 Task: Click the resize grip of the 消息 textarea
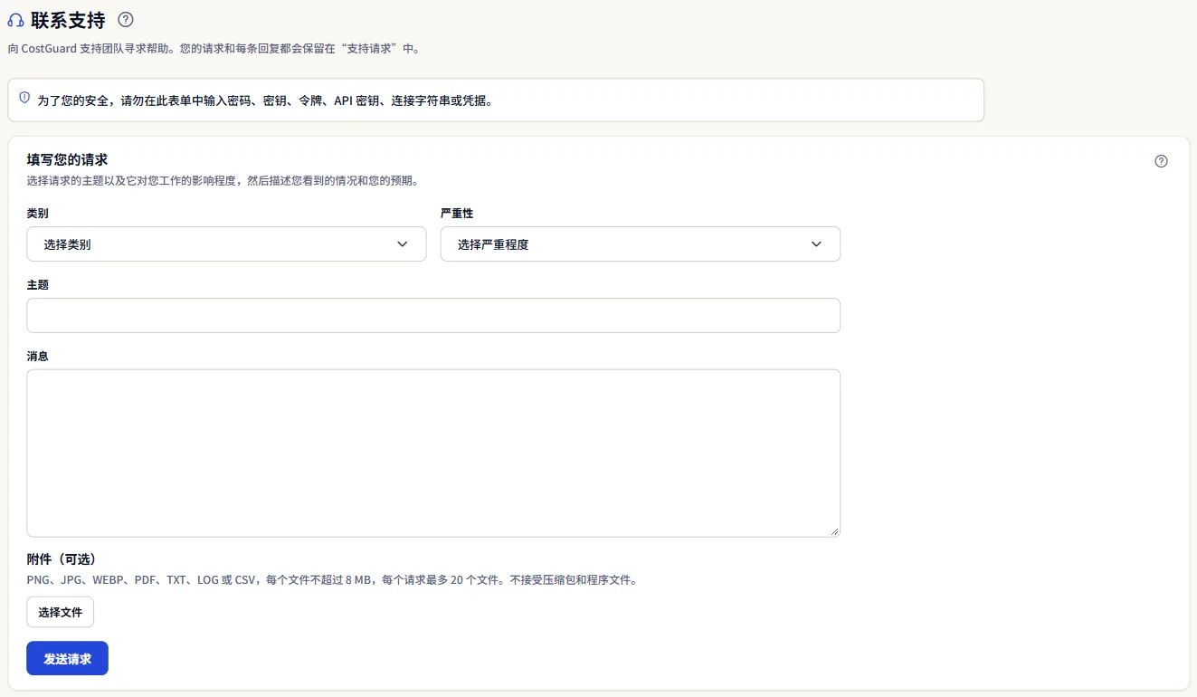point(834,531)
